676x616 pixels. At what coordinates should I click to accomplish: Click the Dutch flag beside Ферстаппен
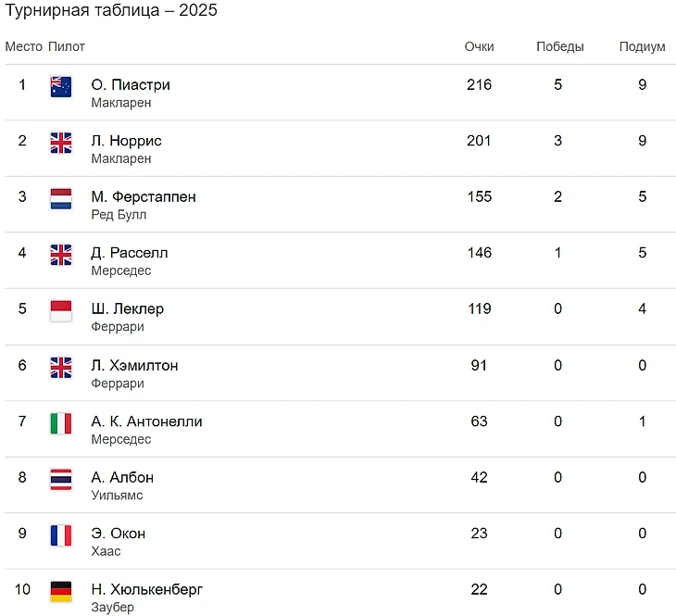click(61, 199)
